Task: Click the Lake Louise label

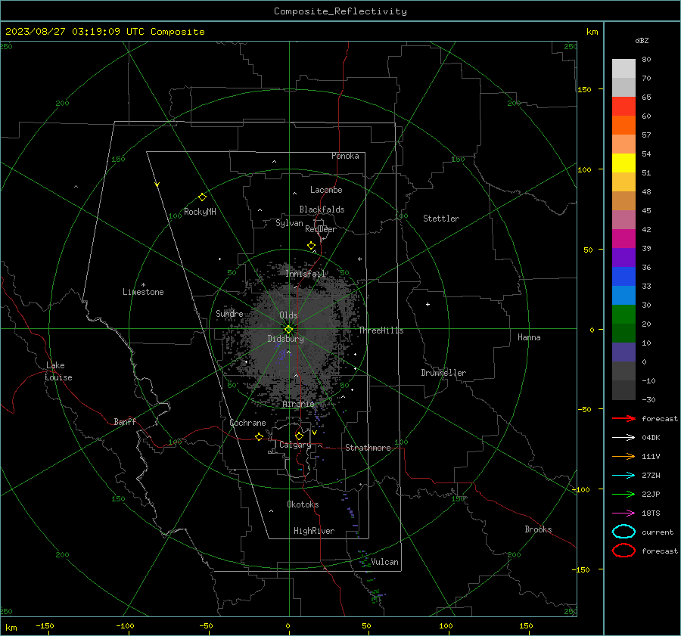Action: [x=58, y=371]
